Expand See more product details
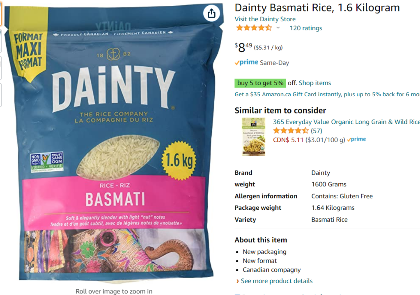Viewport: 420px width, 295px height. 276,281
